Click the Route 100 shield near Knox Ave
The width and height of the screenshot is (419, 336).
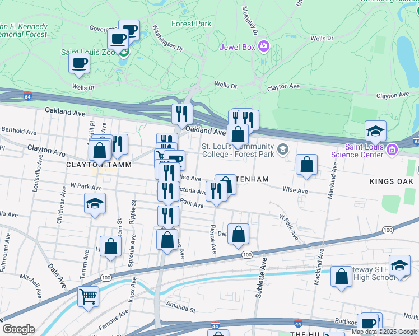pyautogui.click(x=106, y=278)
